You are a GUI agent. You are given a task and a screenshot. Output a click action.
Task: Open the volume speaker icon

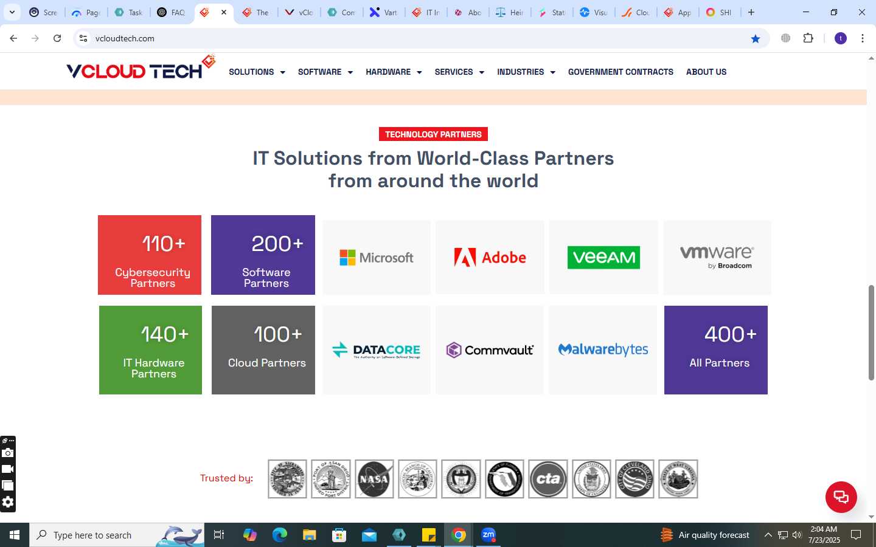(x=797, y=535)
